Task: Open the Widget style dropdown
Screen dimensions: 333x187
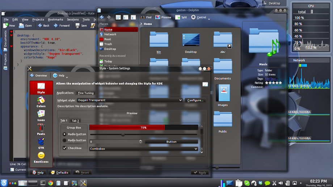Action: pos(130,100)
